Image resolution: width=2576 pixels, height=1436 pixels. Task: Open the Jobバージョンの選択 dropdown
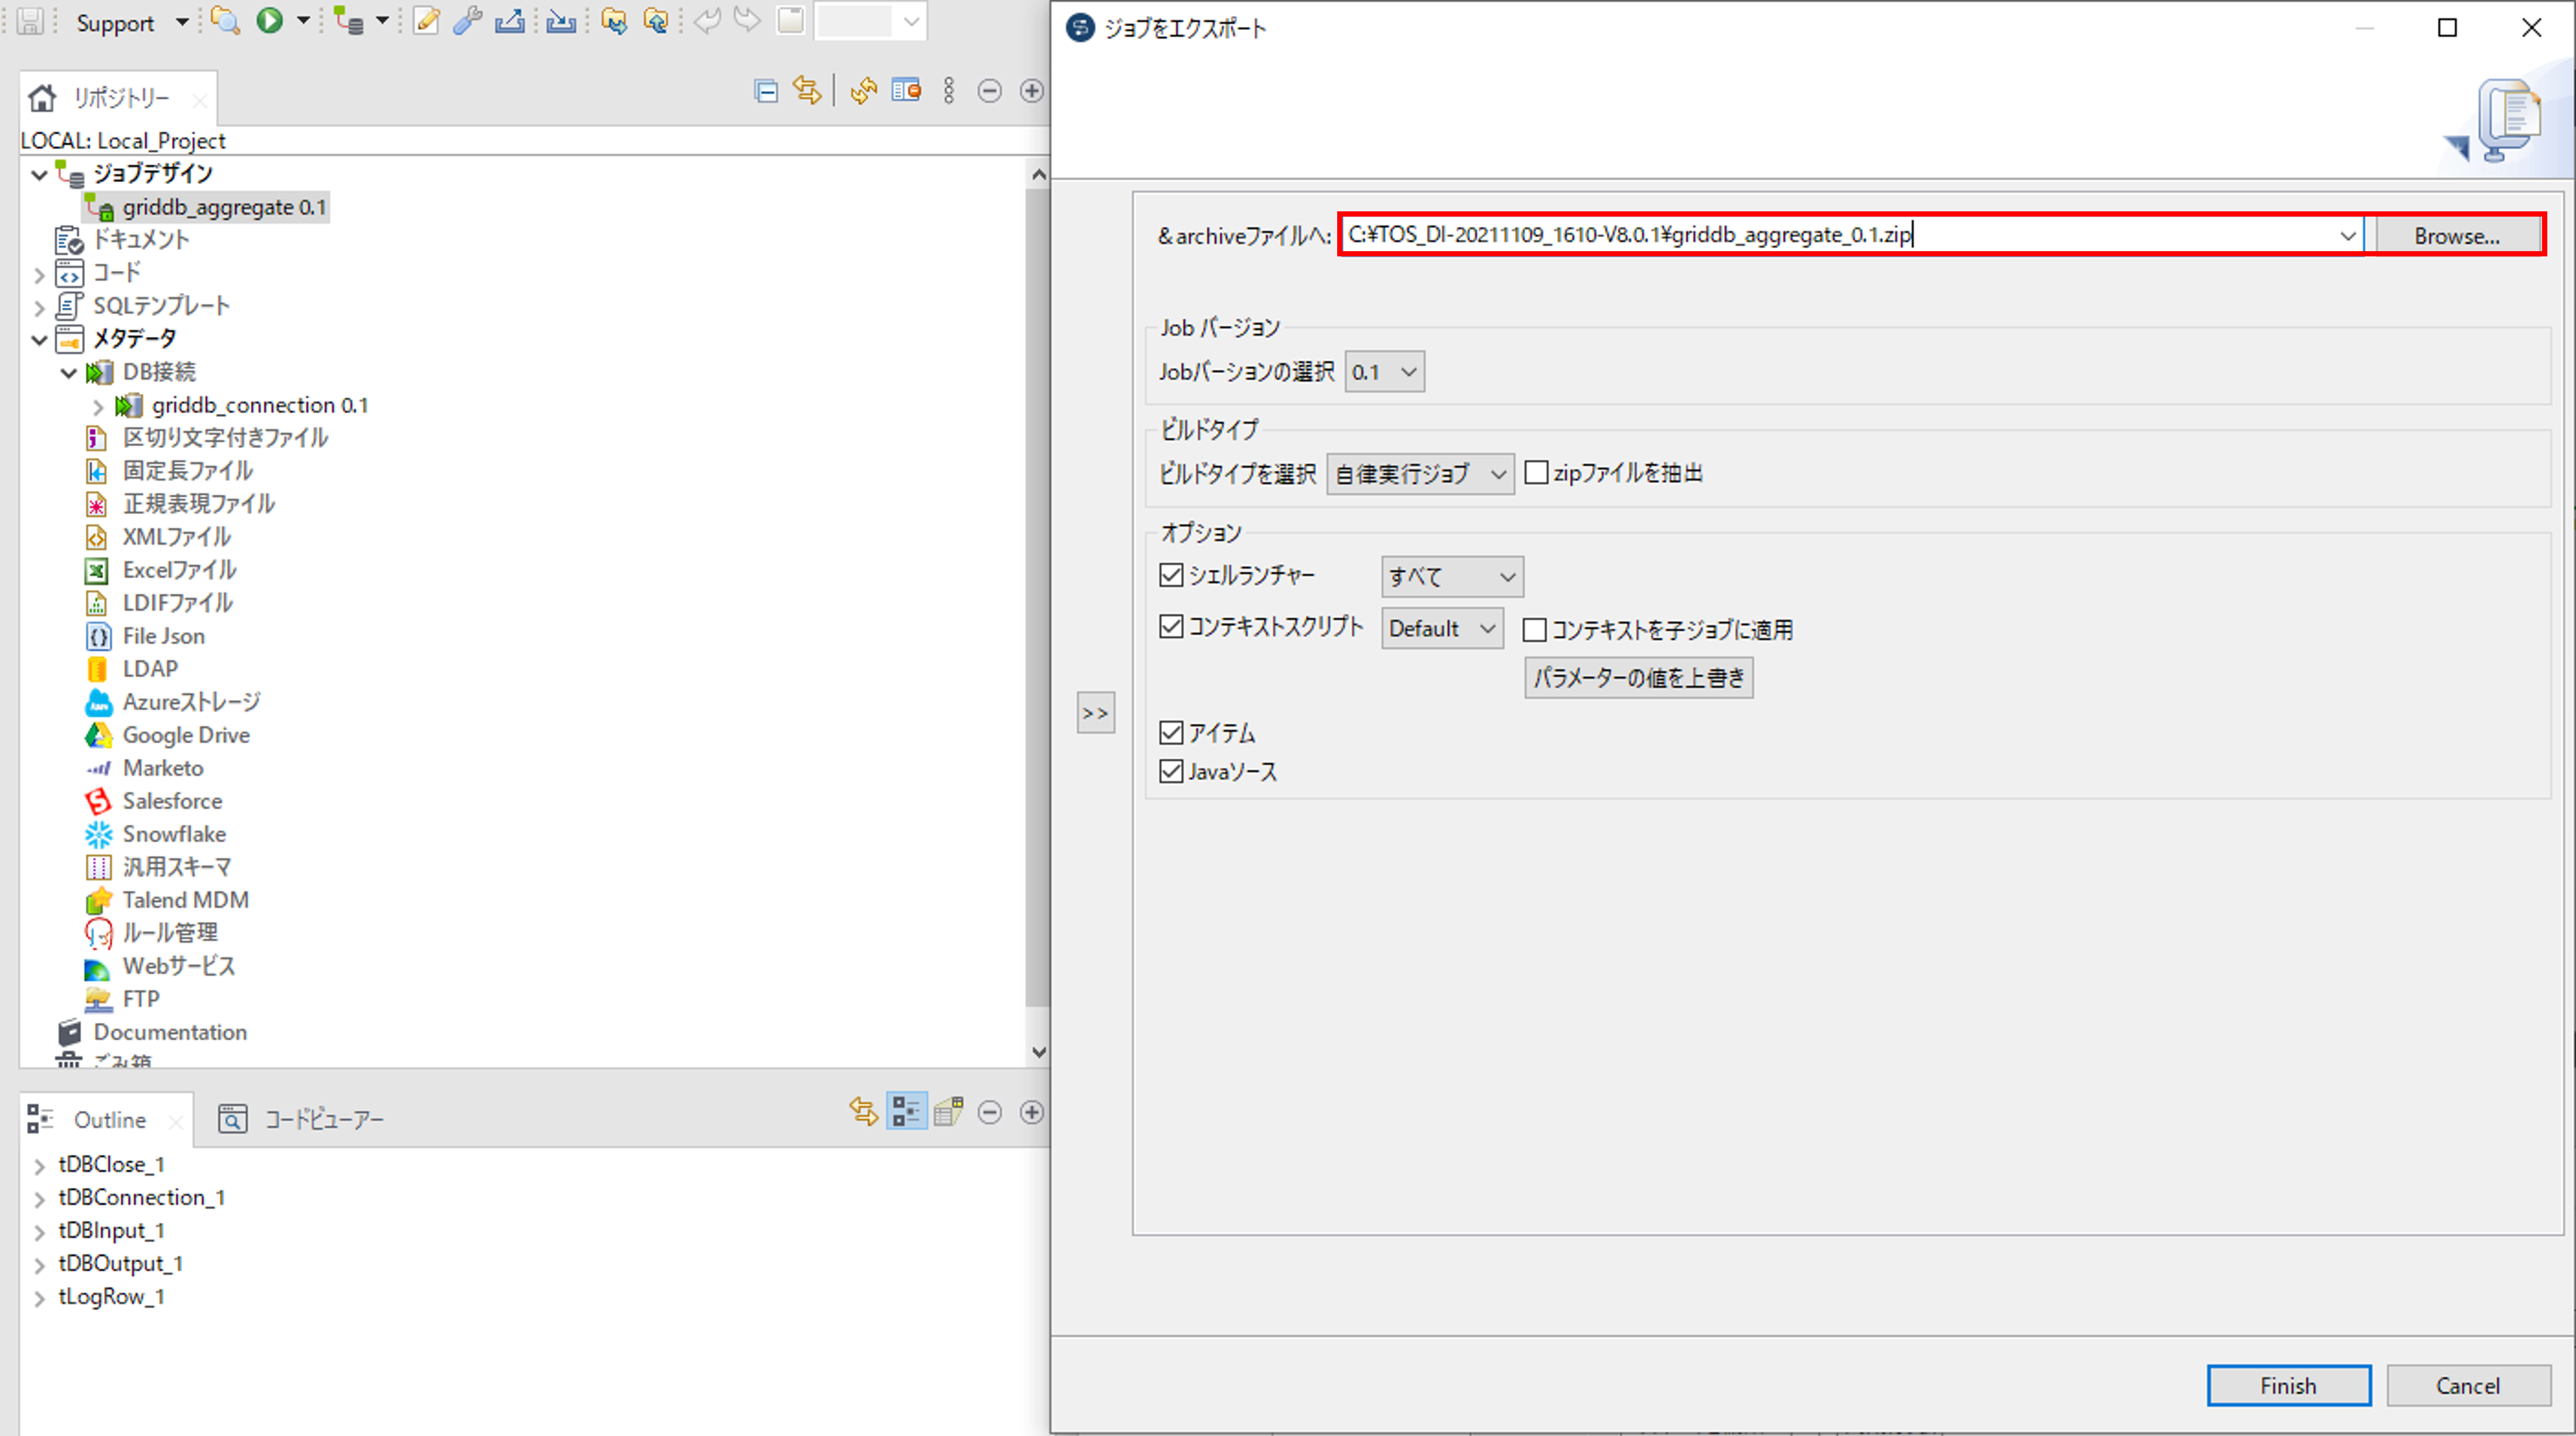tap(1384, 372)
